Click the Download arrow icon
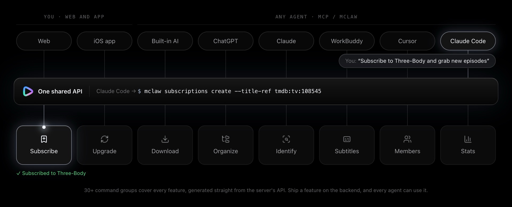 (x=165, y=139)
